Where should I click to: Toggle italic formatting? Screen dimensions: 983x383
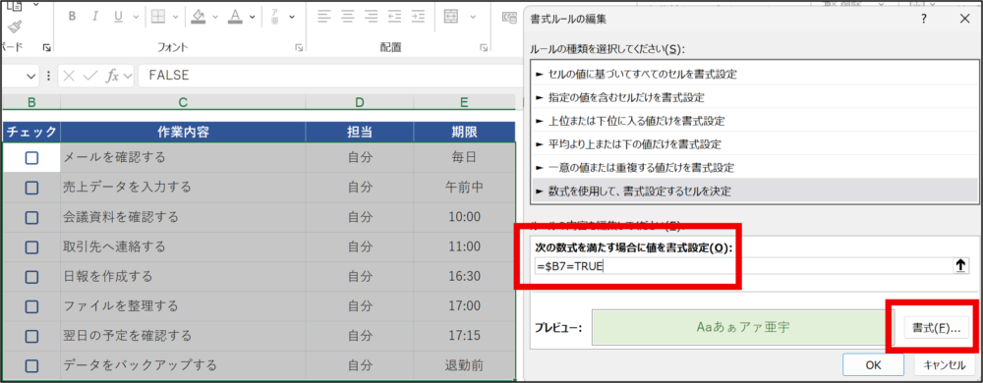[x=94, y=17]
